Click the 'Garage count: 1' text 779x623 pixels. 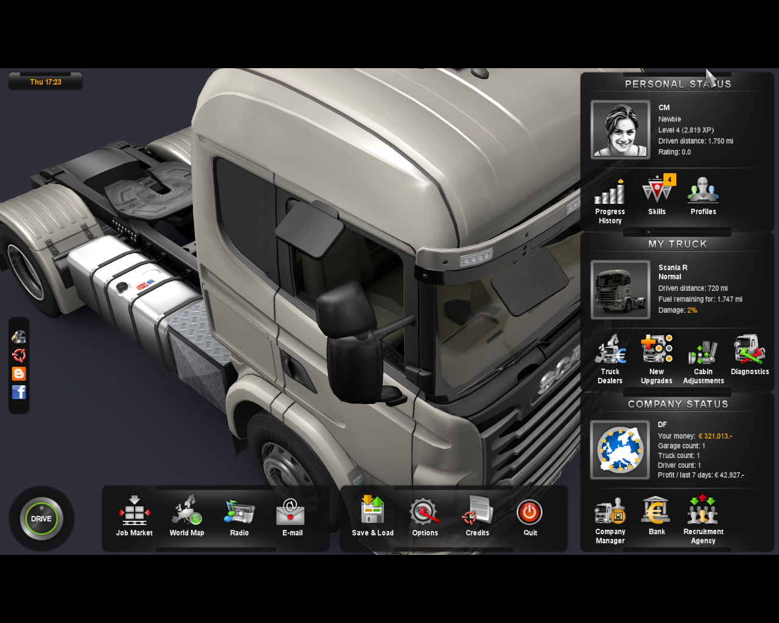click(x=681, y=446)
